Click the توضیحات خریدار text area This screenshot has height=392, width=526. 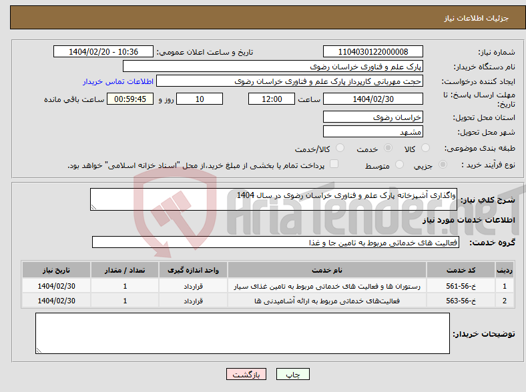click(x=242, y=333)
